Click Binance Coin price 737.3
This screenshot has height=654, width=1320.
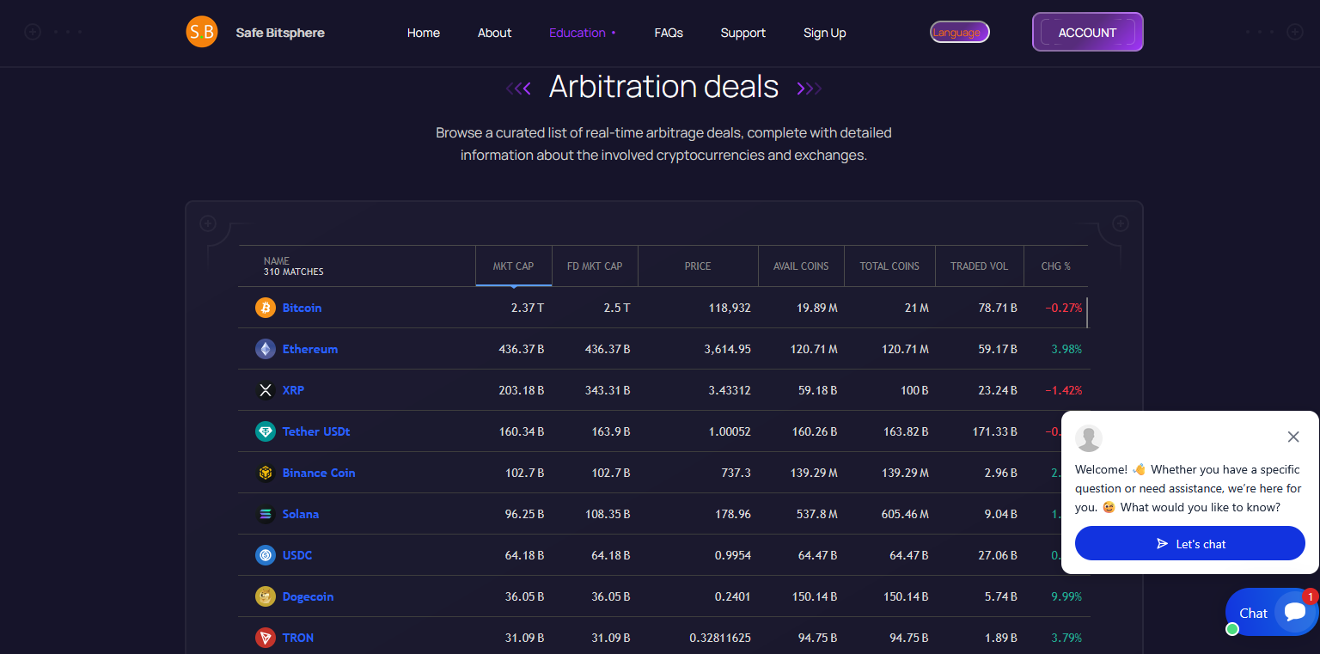click(x=736, y=473)
